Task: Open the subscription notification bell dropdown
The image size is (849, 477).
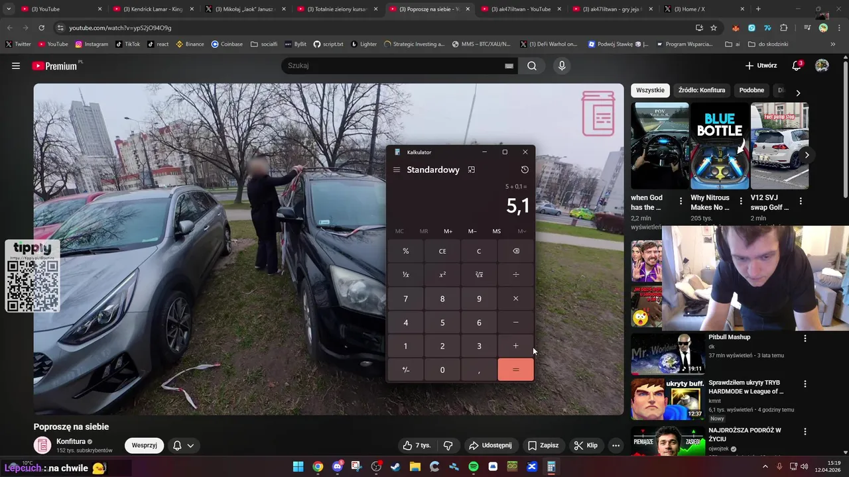Action: 183,445
